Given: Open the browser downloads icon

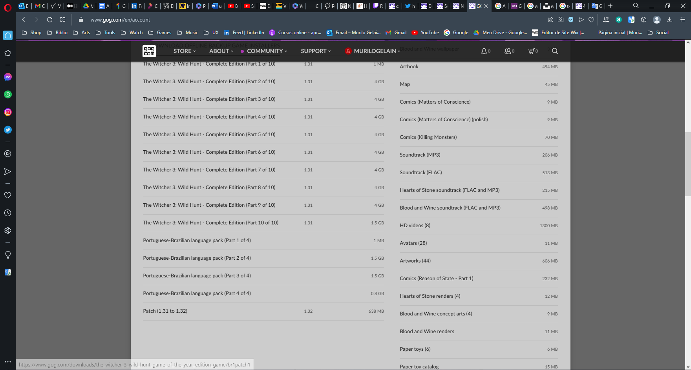Looking at the screenshot, I should click(670, 20).
